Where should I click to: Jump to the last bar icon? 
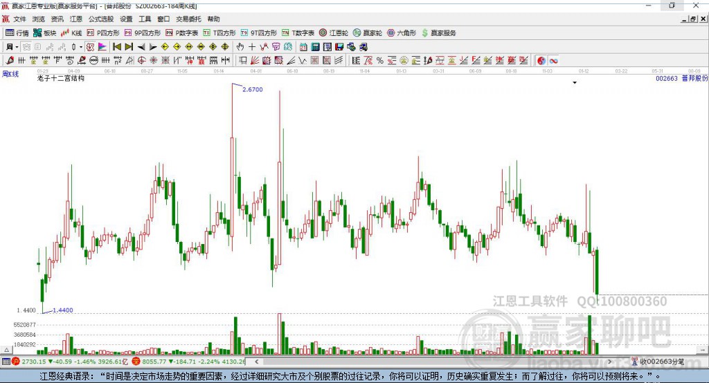tap(129, 47)
